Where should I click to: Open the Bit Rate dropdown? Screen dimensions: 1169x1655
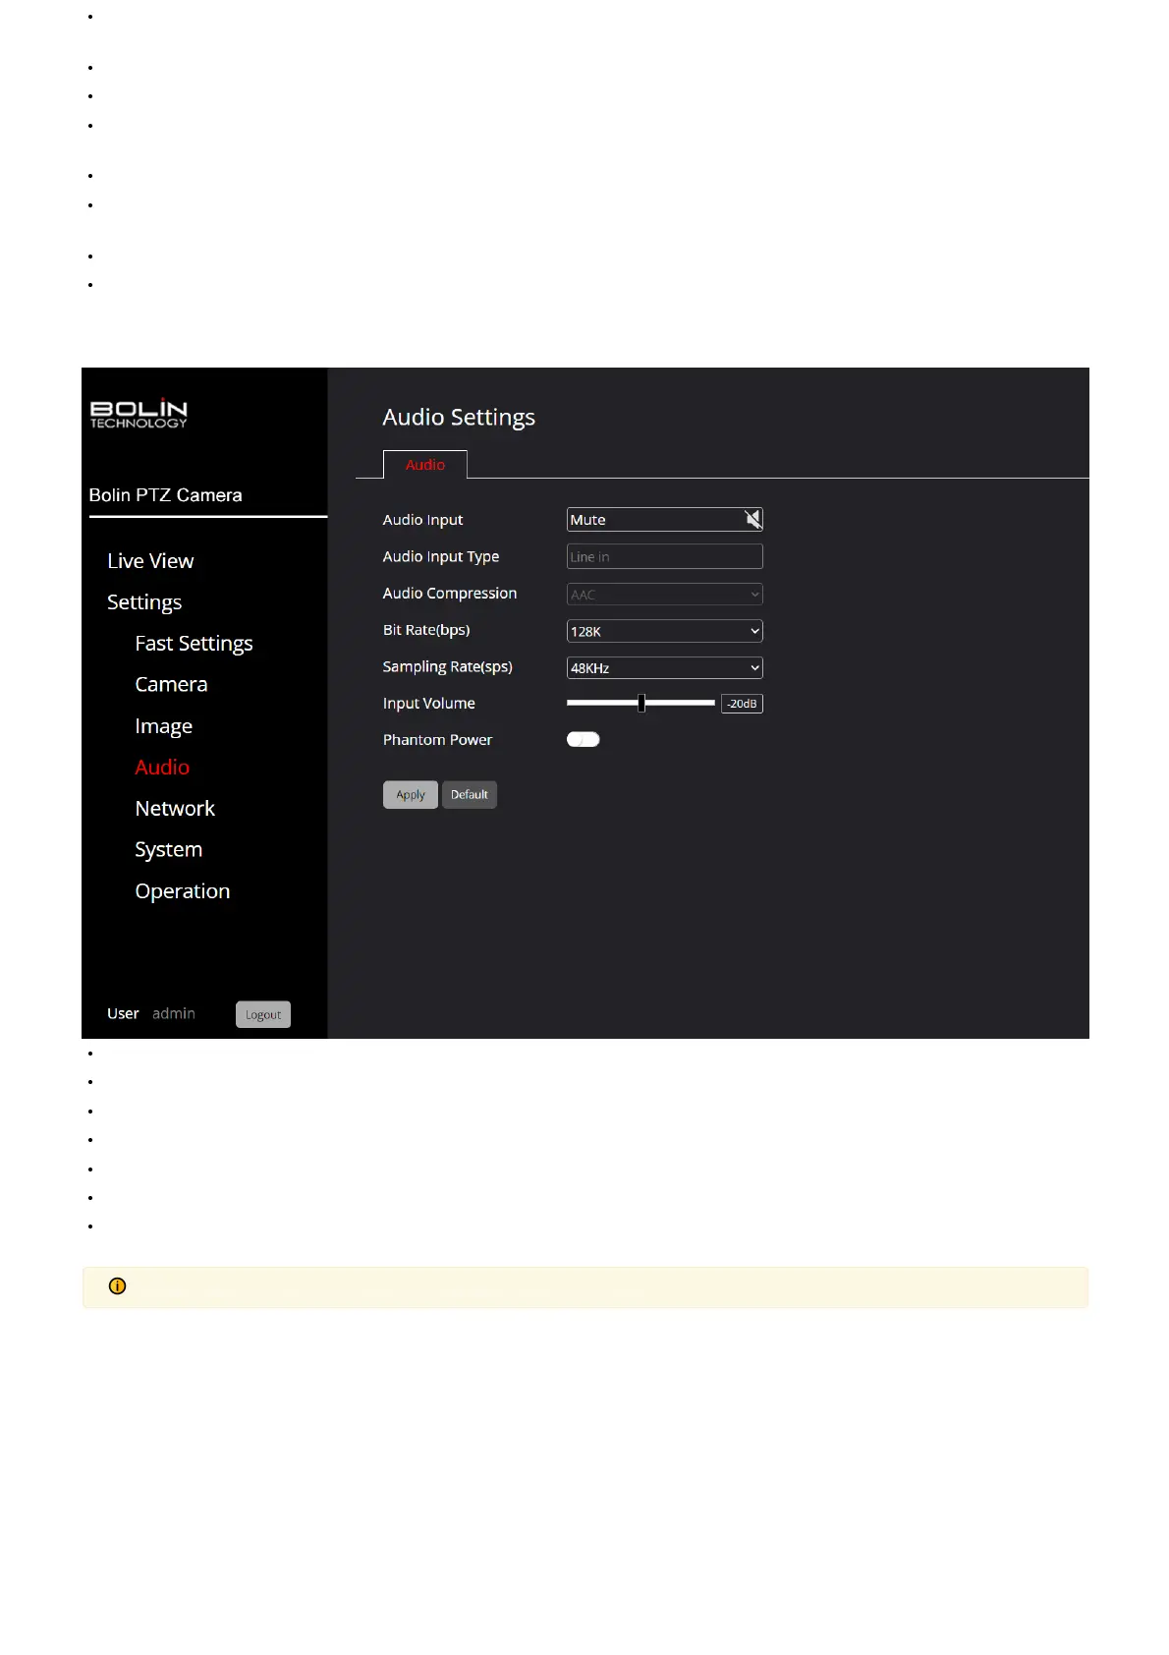(664, 631)
